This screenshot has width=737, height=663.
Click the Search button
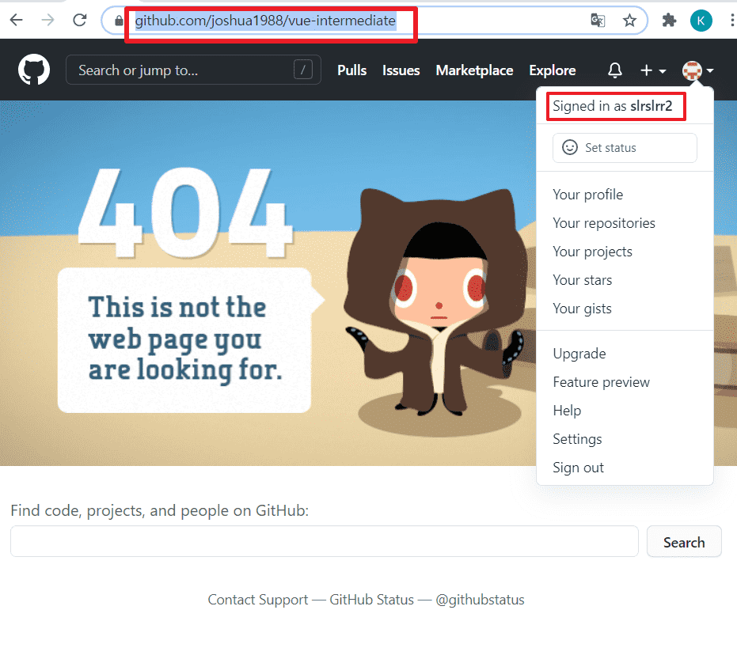pyautogui.click(x=684, y=542)
